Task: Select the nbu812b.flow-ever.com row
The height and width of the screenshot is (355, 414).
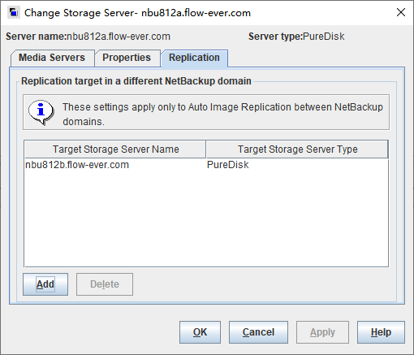Action: click(x=206, y=165)
